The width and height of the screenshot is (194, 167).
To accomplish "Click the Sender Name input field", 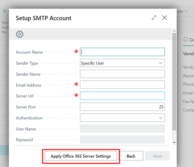I will 122,74.
